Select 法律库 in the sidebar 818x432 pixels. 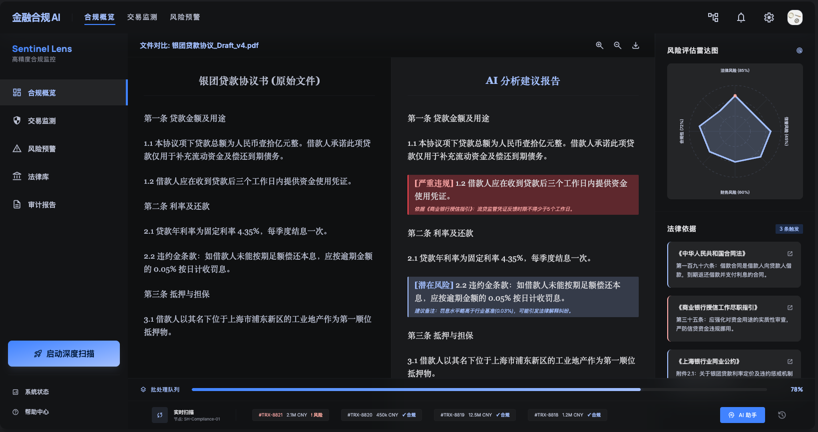click(38, 177)
